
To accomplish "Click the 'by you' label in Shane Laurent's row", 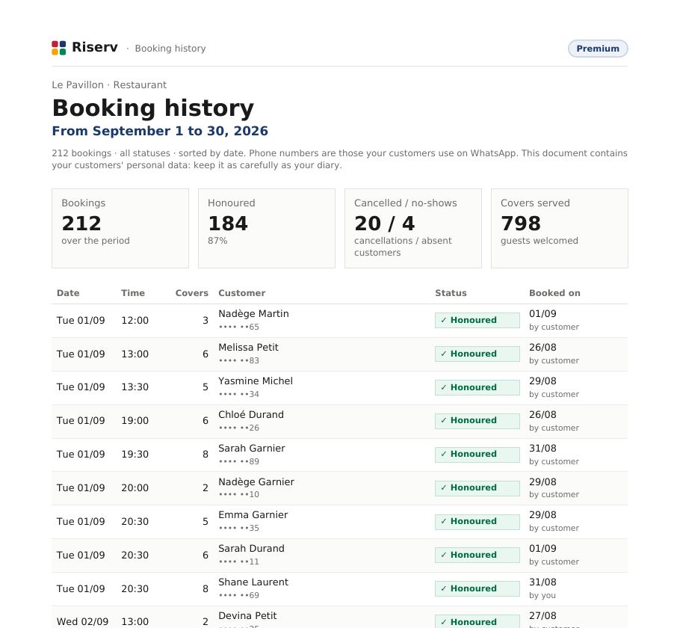I will (x=542, y=595).
